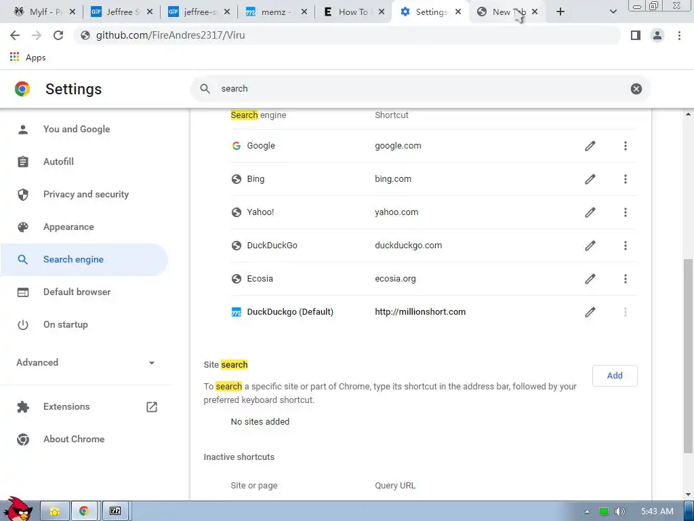Open more actions for Yahoo! row
Screen dimensions: 694x521
[x=626, y=212]
